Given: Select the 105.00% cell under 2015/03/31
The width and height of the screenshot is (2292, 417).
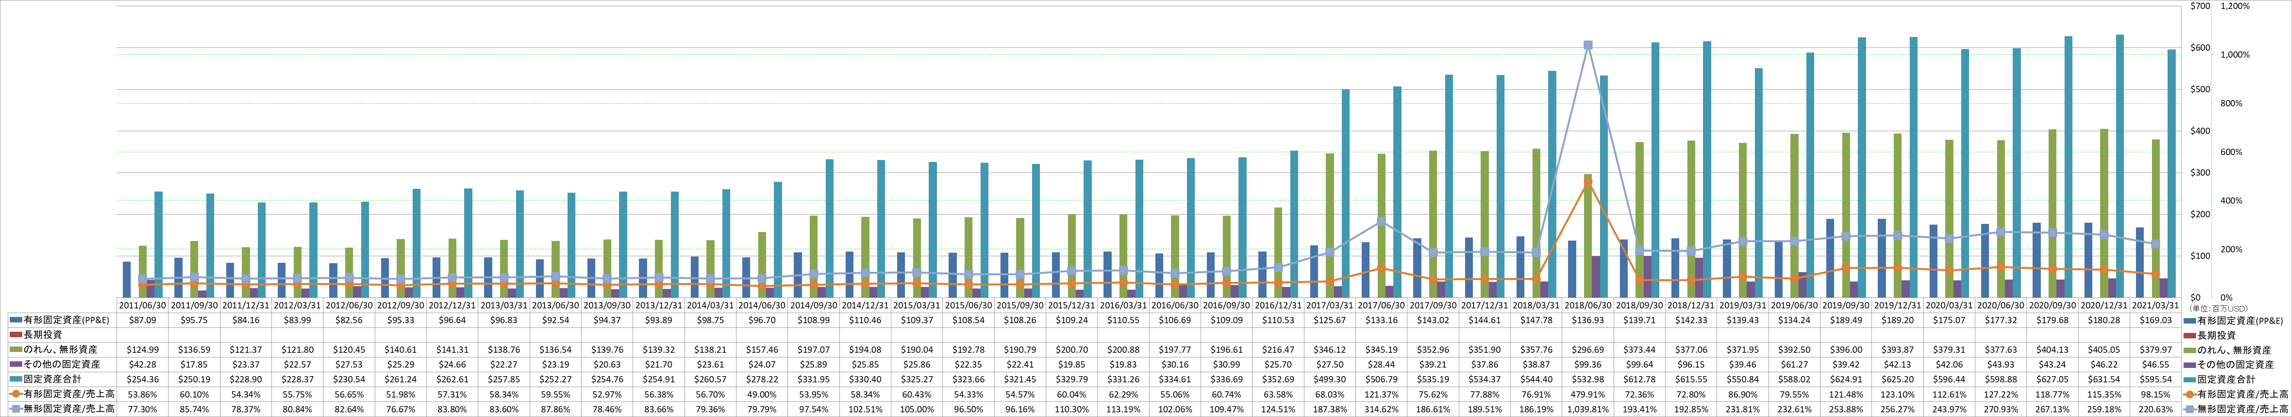Looking at the screenshot, I should (x=917, y=408).
